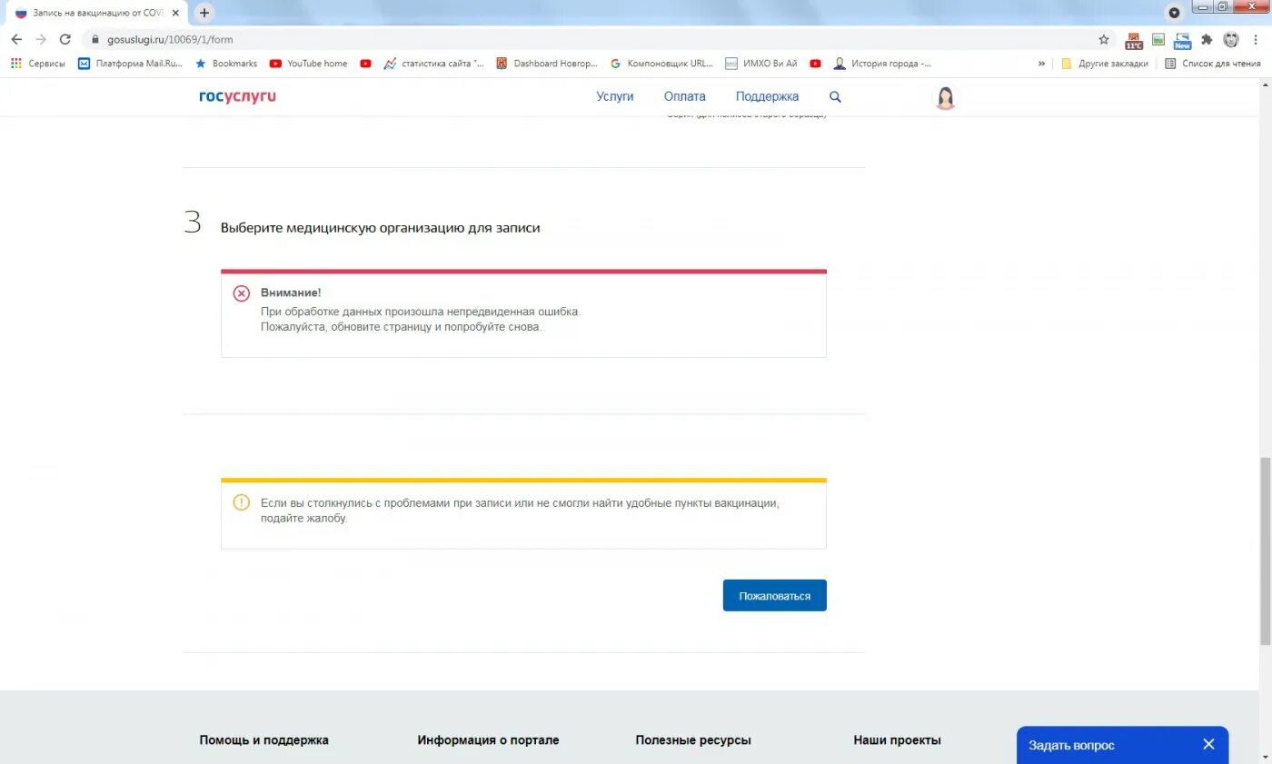Open the extension with New badge
Image resolution: width=1272 pixels, height=764 pixels.
pos(1182,40)
